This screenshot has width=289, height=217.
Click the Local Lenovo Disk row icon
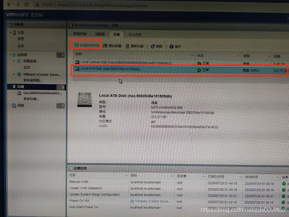77,62
